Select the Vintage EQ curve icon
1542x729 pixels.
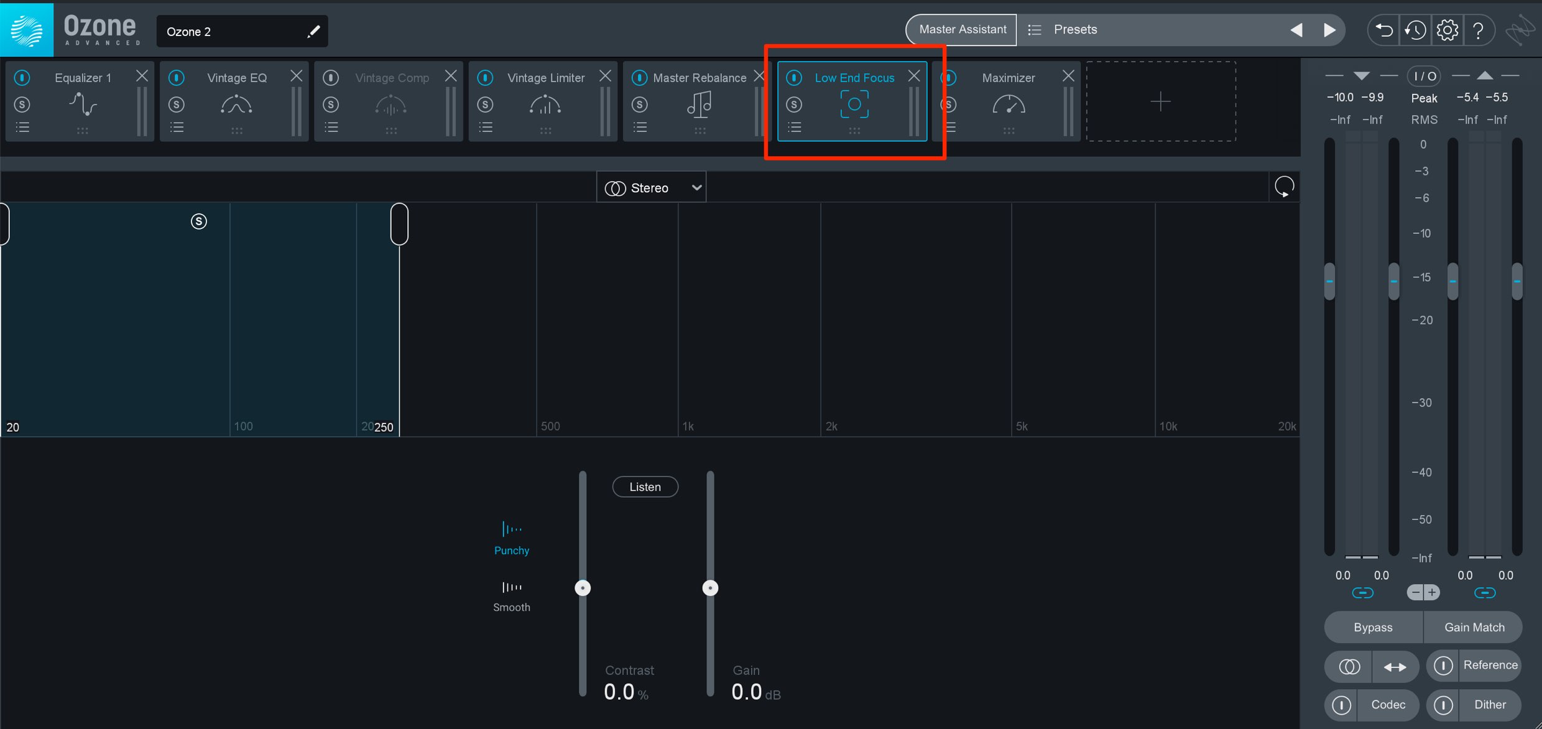[236, 104]
